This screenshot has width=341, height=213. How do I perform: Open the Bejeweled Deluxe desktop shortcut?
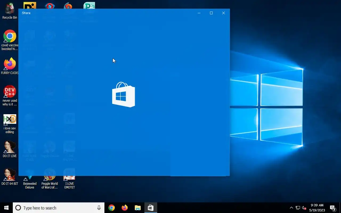click(30, 182)
